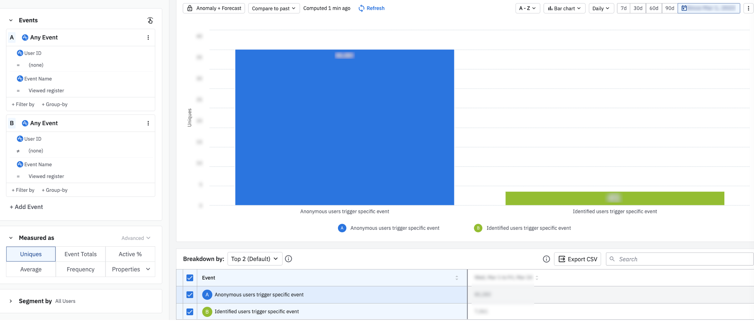754x321 pixels.
Task: Click the lock icon beside Anomaly + Forecast
Action: pyautogui.click(x=190, y=8)
